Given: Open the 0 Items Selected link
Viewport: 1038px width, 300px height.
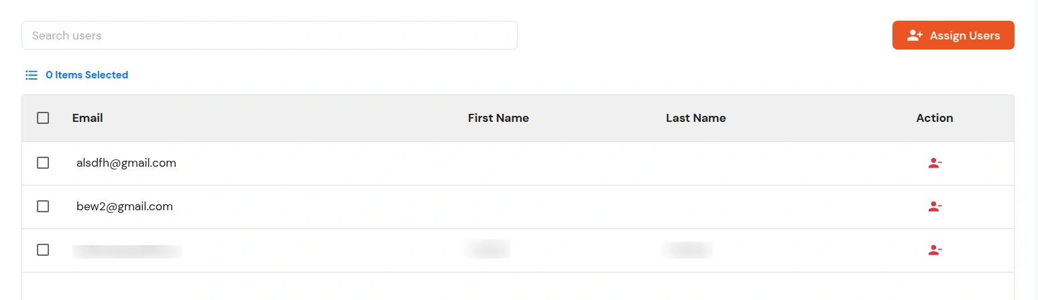Looking at the screenshot, I should click(86, 75).
